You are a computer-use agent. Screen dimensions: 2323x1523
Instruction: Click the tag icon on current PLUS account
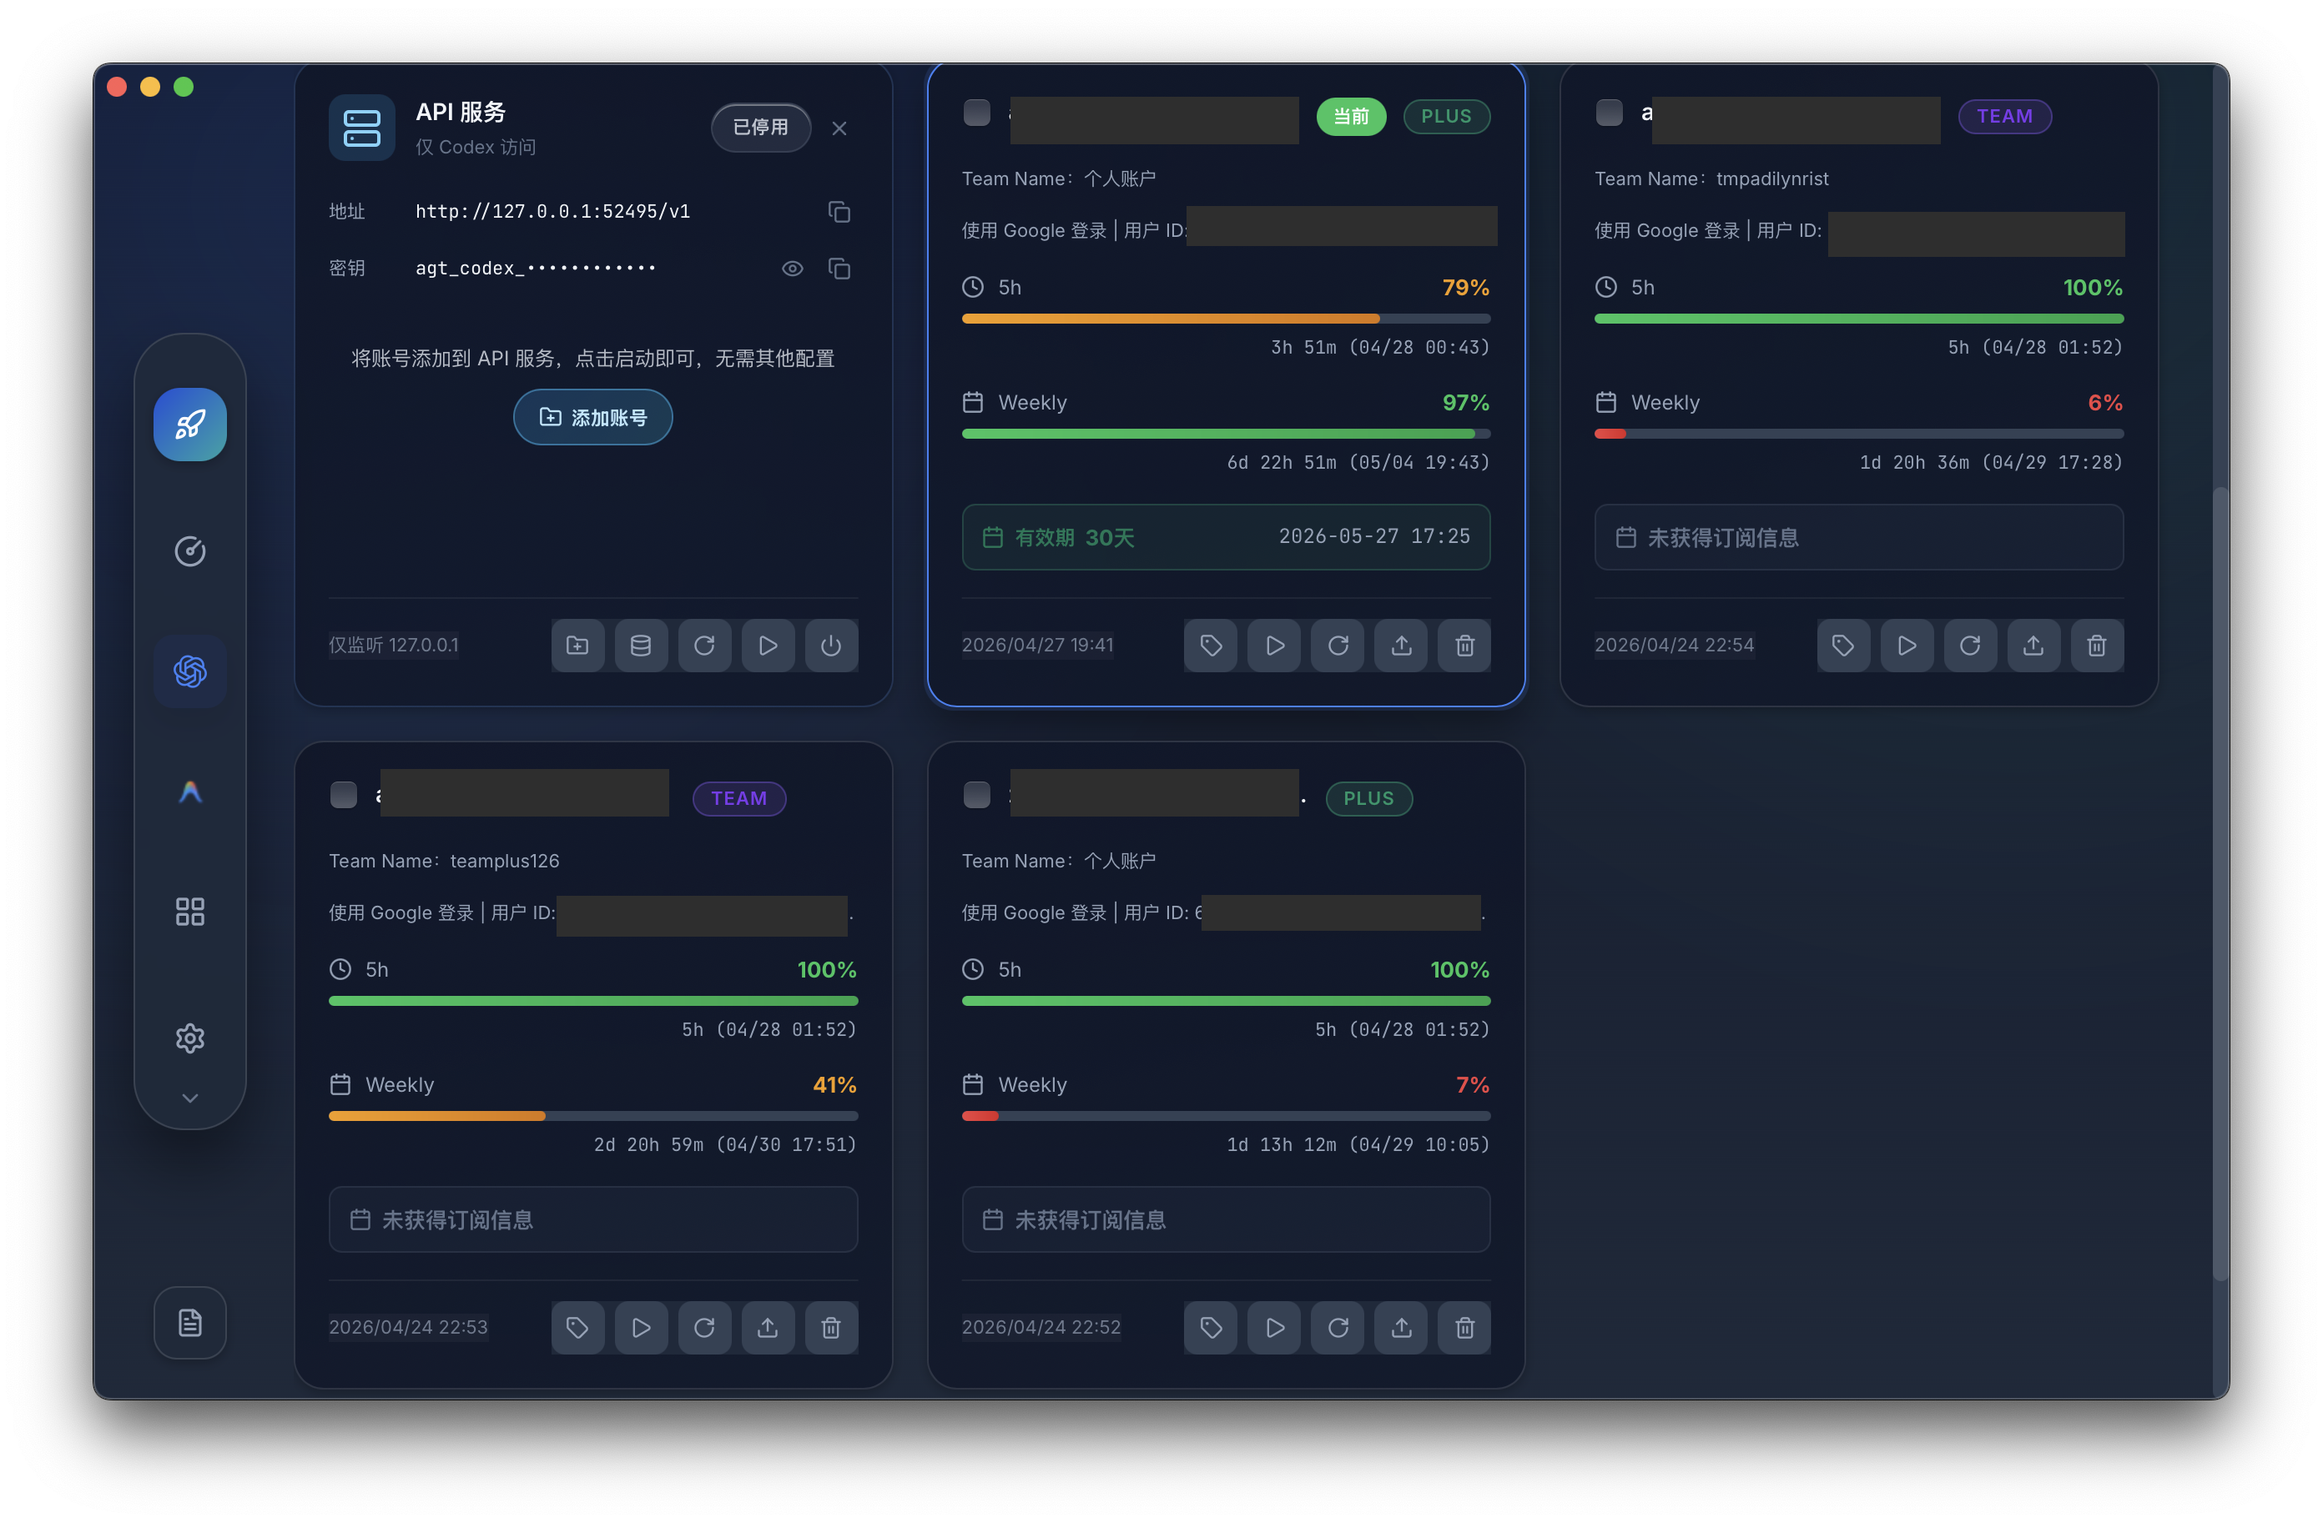(x=1210, y=645)
